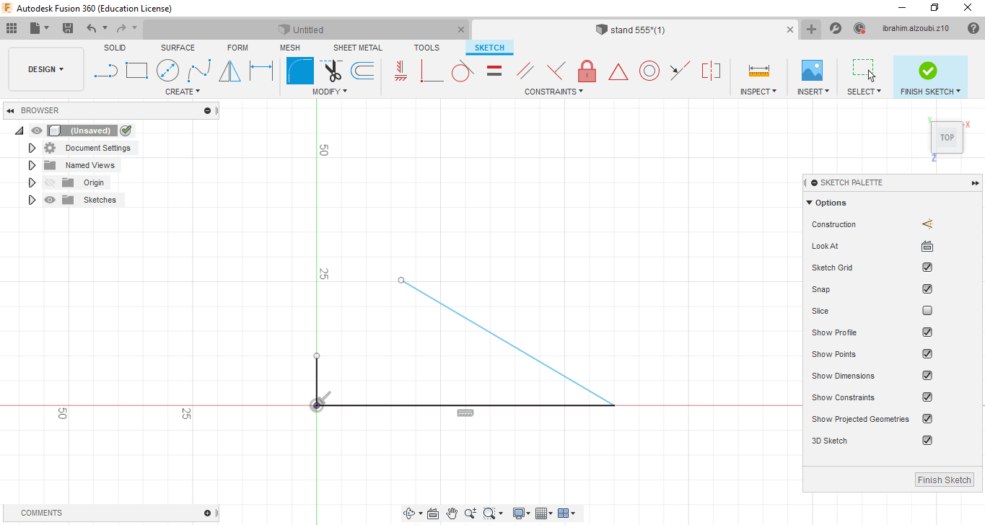Open the MODIFY dropdown menu

point(330,92)
